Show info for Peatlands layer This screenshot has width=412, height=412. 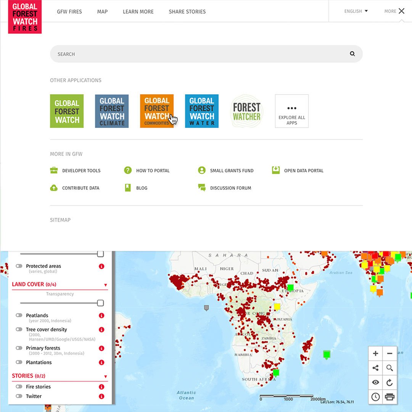pos(101,315)
